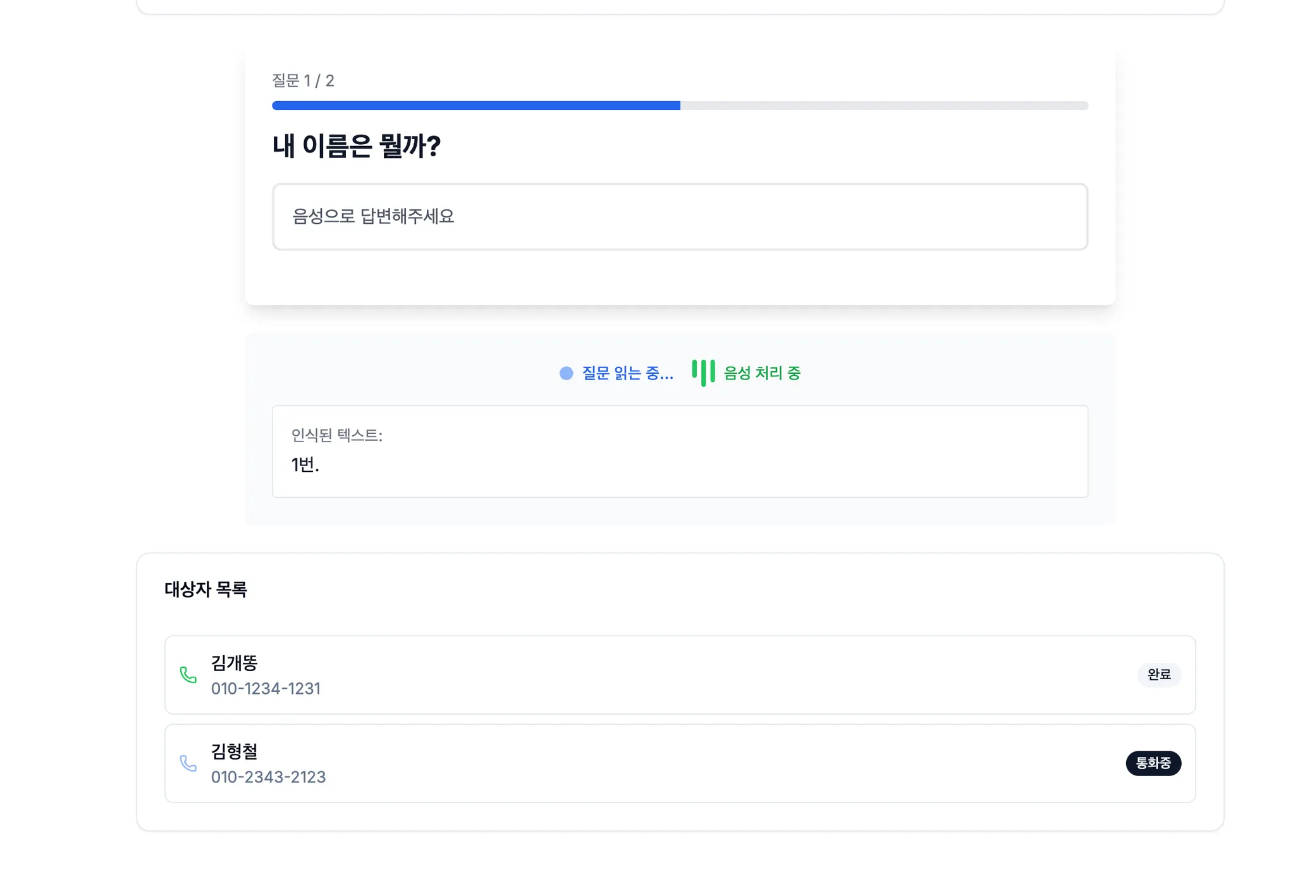Select the 김형철 name in list
Image resolution: width=1295 pixels, height=869 pixels.
coord(235,751)
